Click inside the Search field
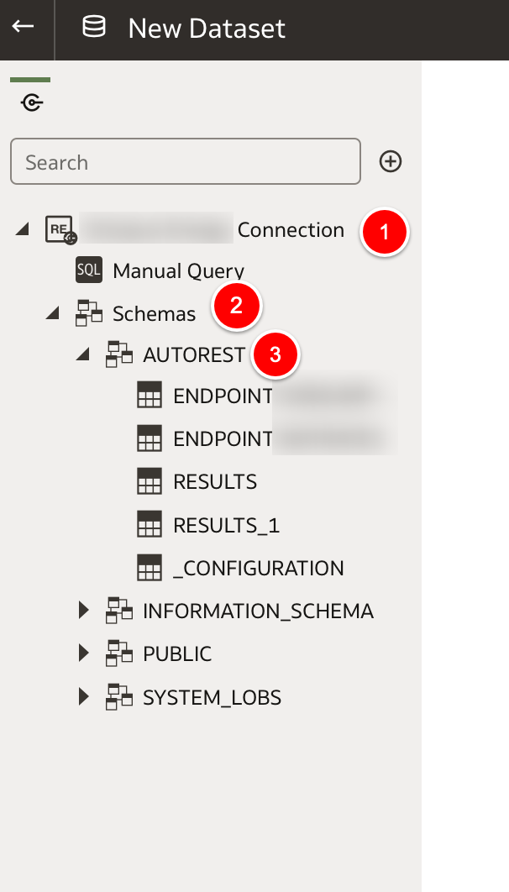Viewport: 509px width, 892px height. (x=186, y=161)
